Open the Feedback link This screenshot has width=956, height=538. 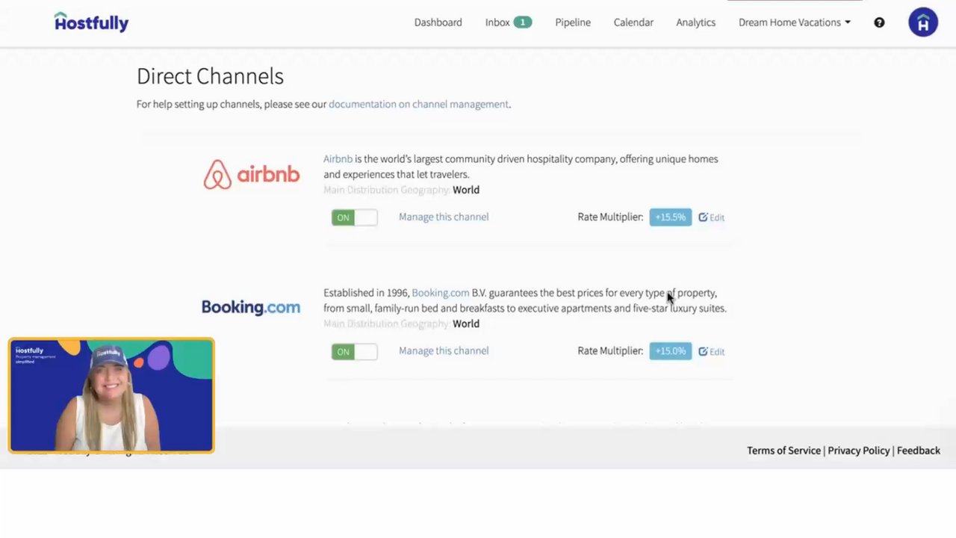tap(919, 451)
